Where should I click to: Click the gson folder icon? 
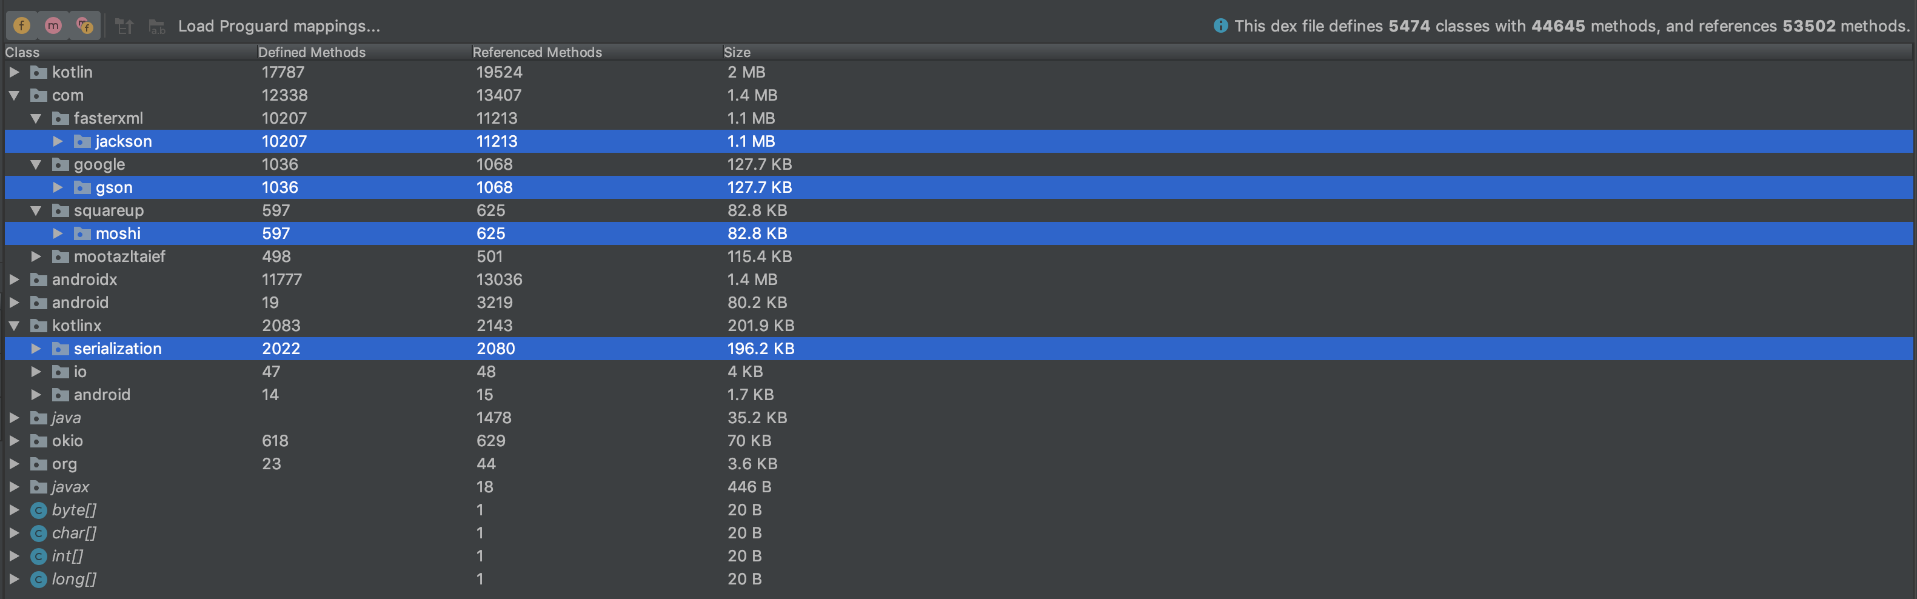click(82, 187)
